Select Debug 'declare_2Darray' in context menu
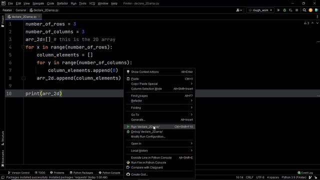The width and height of the screenshot is (320, 180). 159,131
